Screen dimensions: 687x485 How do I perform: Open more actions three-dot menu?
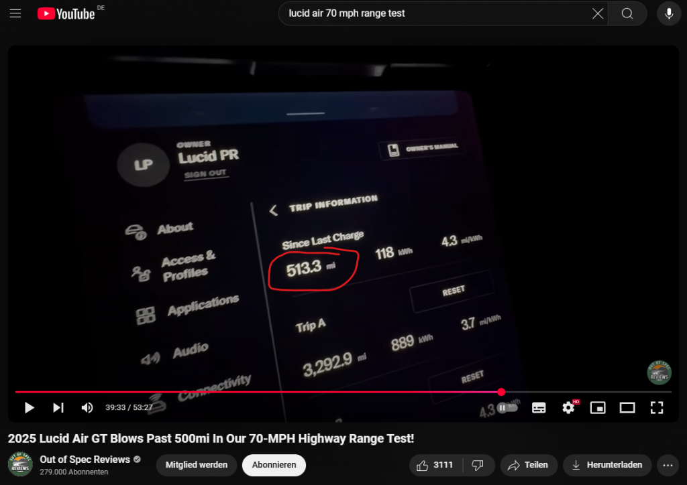coord(668,465)
